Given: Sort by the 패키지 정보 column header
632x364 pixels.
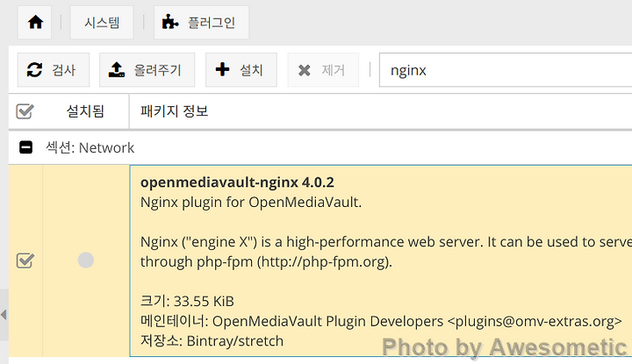Looking at the screenshot, I should pyautogui.click(x=174, y=111).
